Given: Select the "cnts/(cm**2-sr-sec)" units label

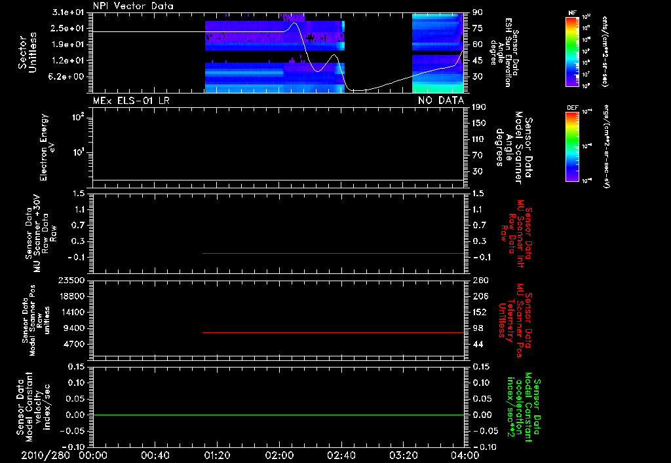Looking at the screenshot, I should 605,52.
